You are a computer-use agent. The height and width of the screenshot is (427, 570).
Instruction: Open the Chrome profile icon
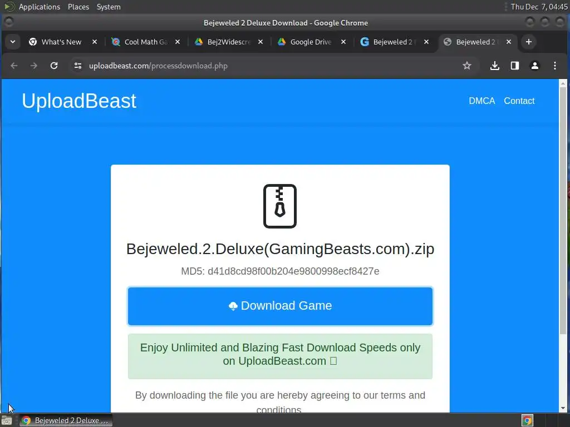point(534,66)
